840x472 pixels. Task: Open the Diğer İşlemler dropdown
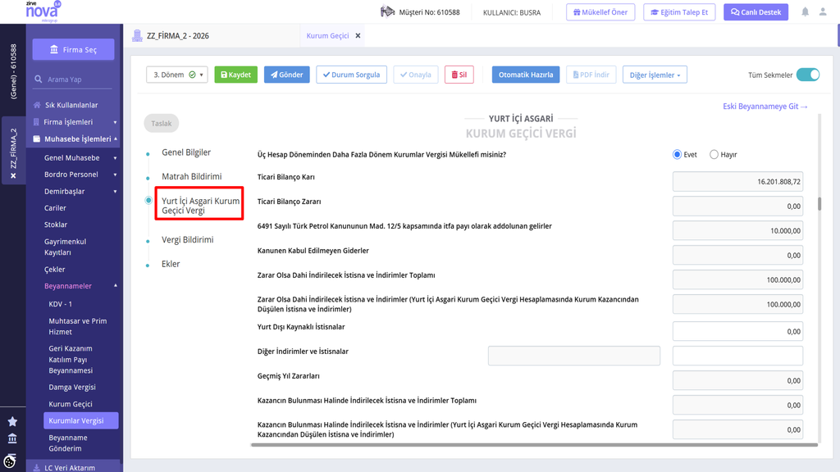pos(655,75)
